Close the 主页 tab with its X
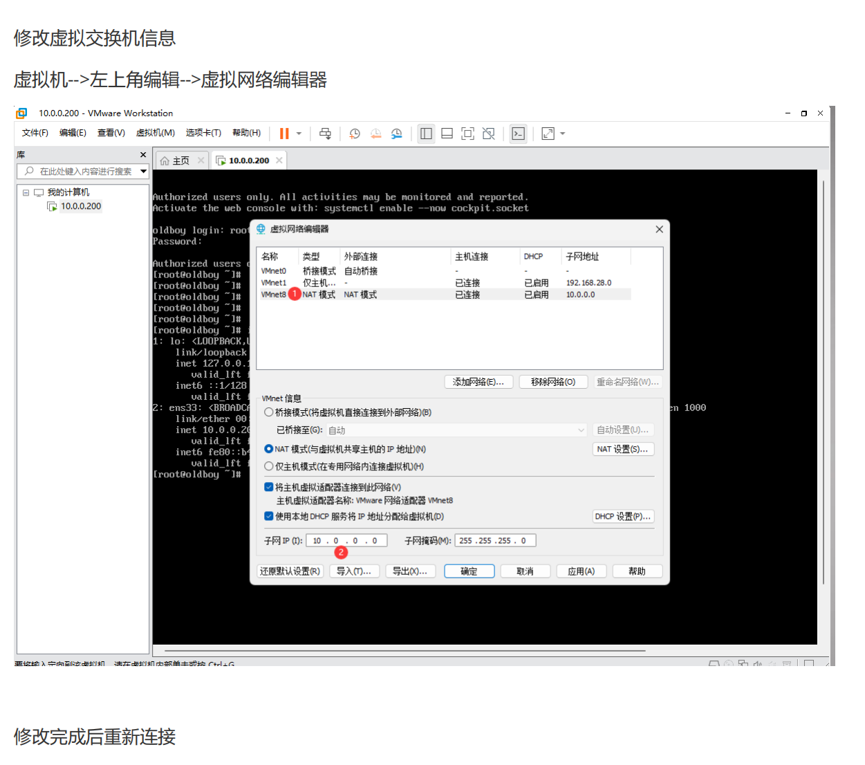Screen dimensions: 865x765 [x=201, y=160]
